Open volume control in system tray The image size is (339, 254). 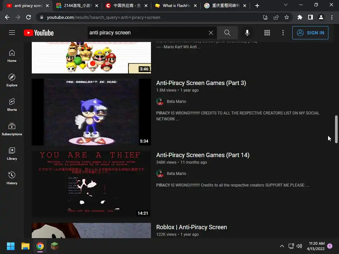299,246
